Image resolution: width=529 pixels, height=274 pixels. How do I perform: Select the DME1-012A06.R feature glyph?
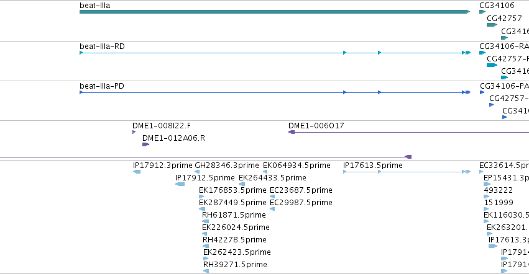point(145,144)
